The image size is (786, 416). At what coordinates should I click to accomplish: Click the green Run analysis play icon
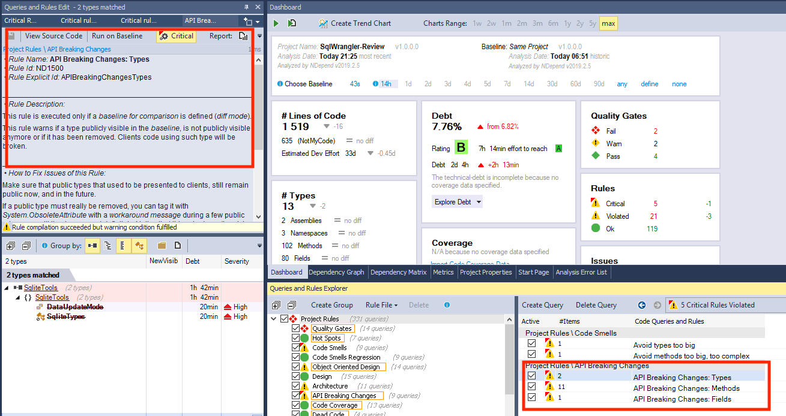tap(276, 23)
